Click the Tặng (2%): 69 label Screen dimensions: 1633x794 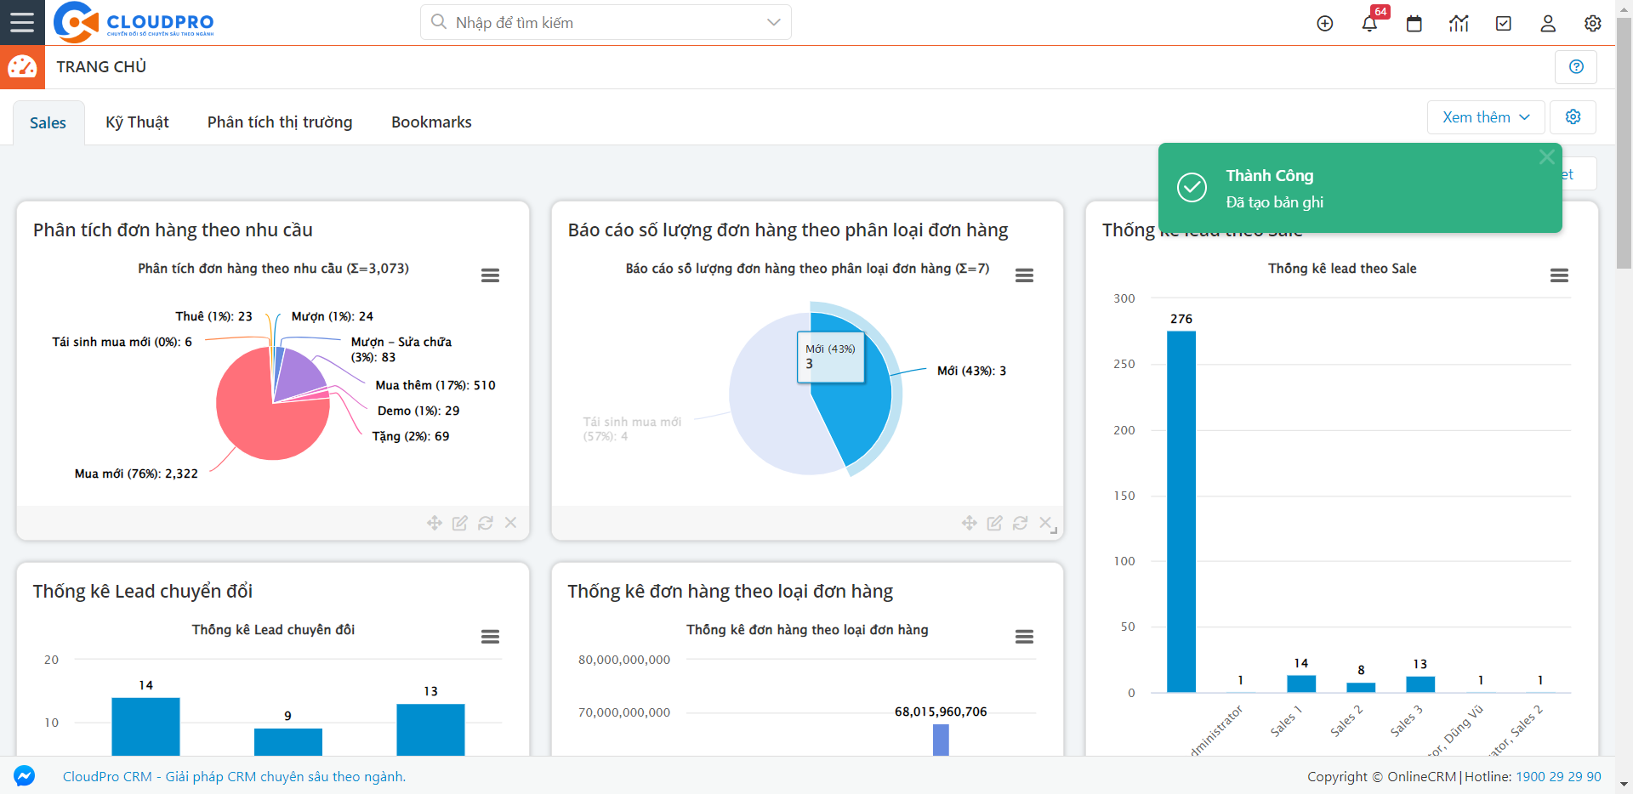(411, 436)
